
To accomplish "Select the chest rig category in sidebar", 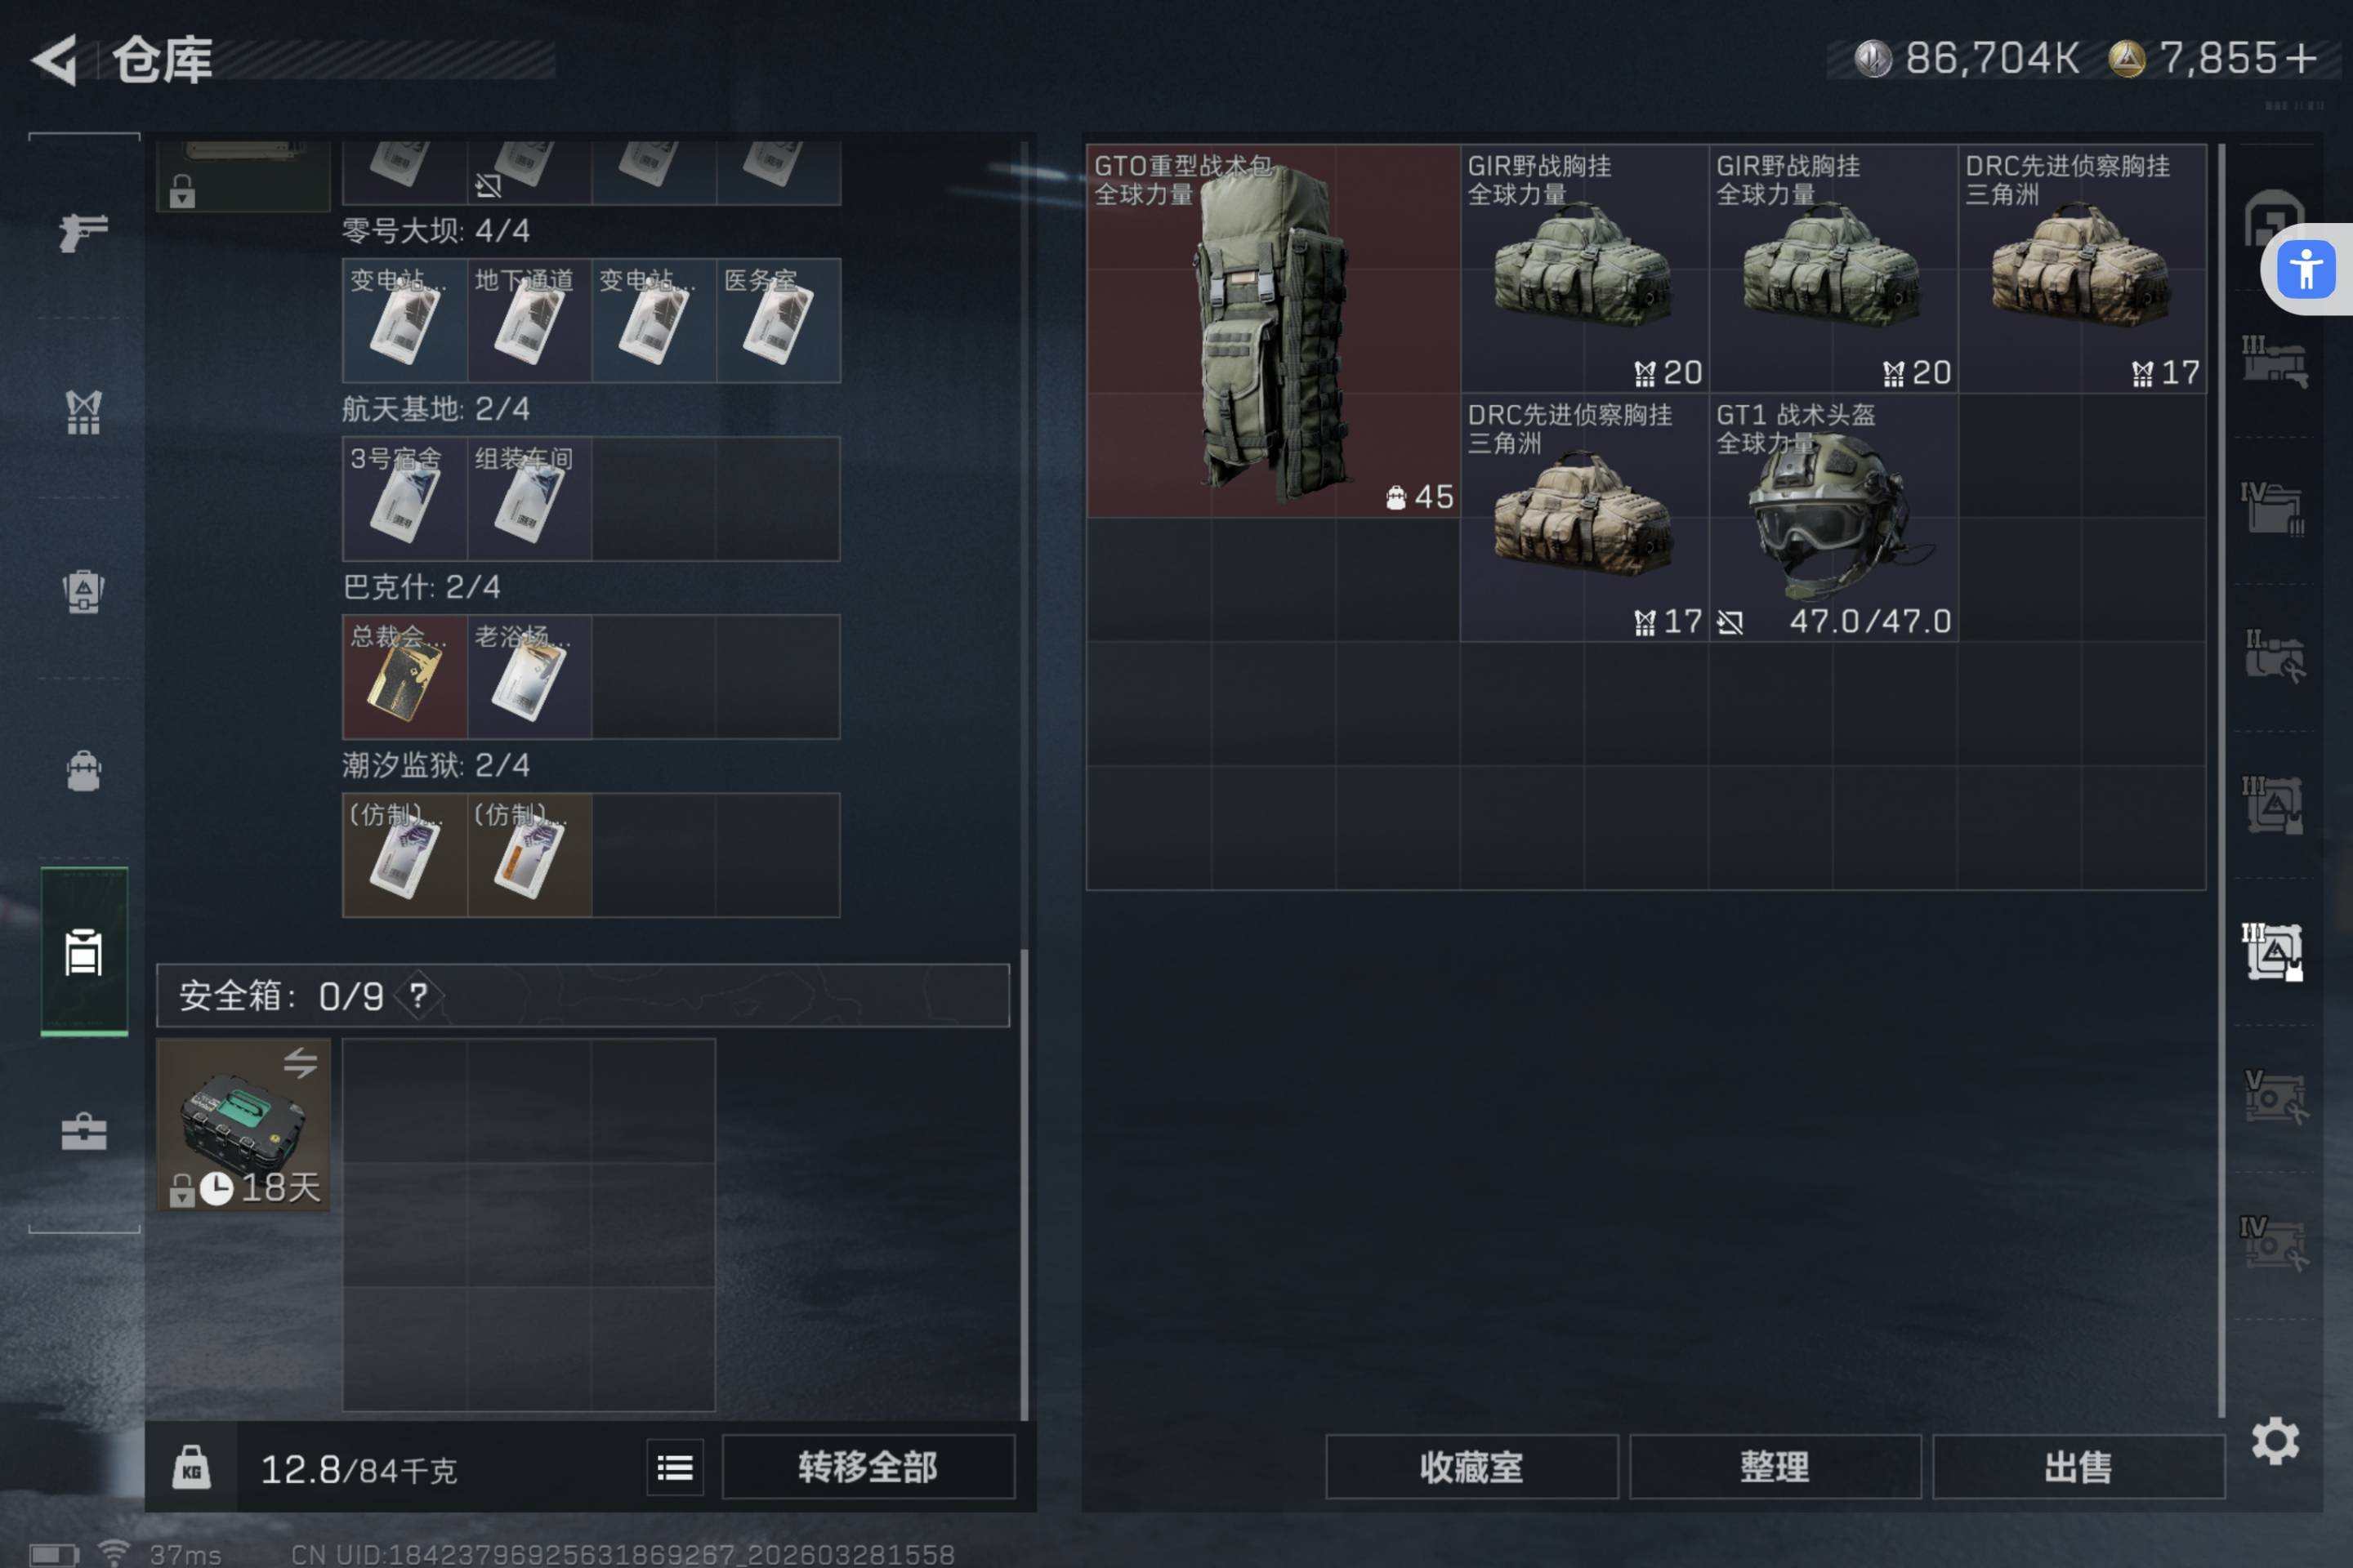I will pyautogui.click(x=83, y=412).
